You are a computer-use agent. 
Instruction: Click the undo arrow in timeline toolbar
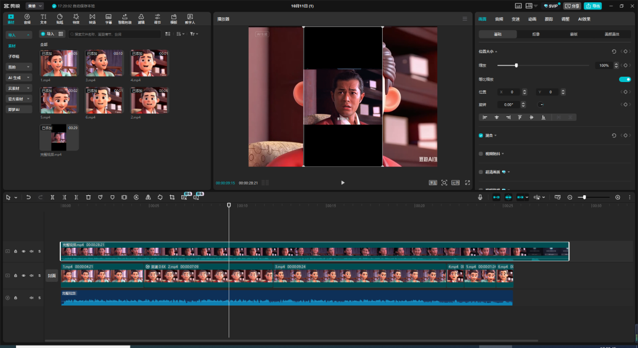pos(28,197)
